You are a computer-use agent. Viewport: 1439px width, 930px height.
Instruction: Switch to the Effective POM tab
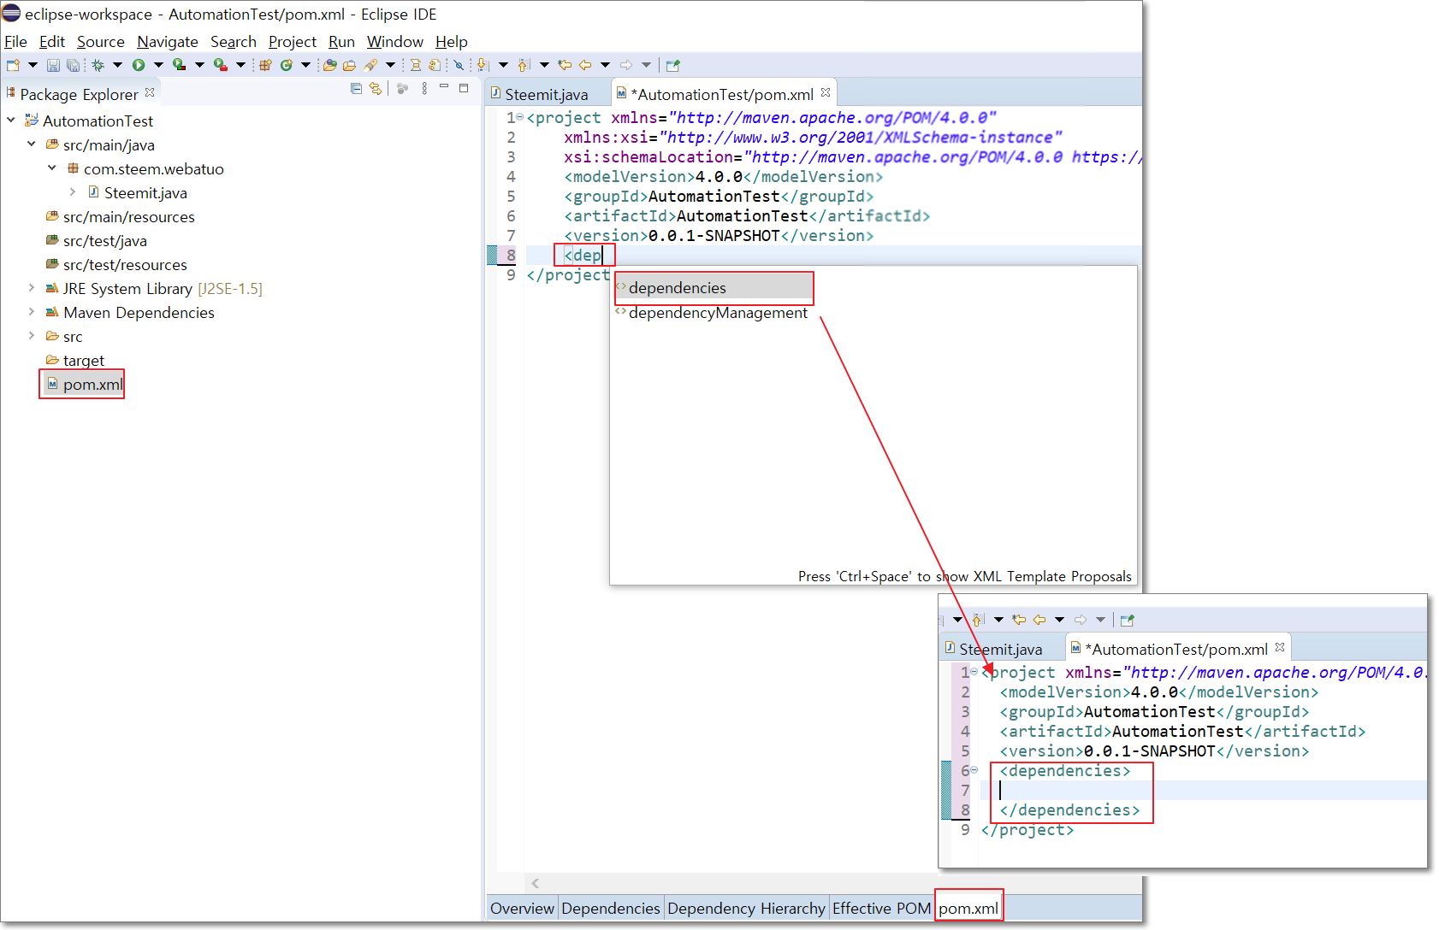881,908
